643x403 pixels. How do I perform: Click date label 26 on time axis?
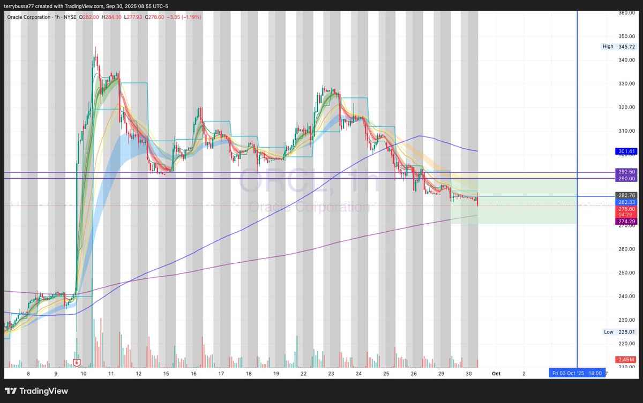click(x=414, y=373)
